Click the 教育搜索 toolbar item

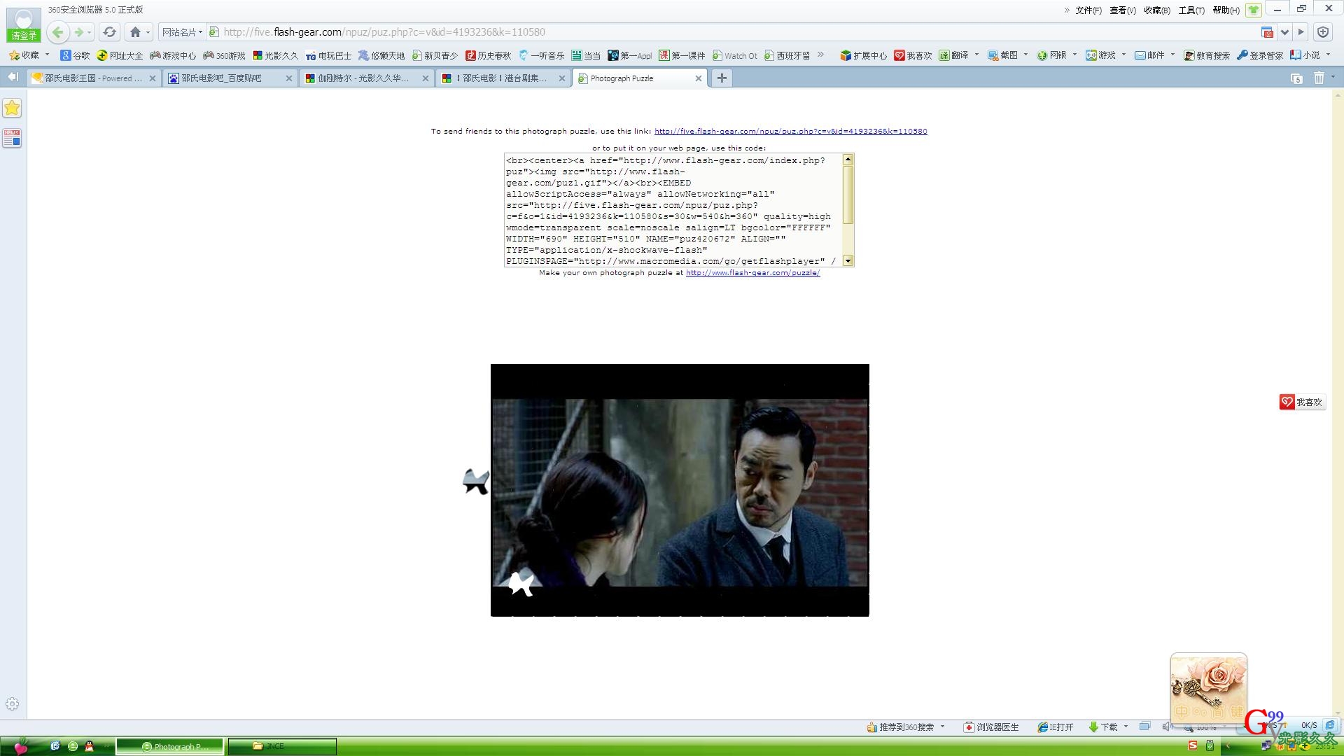(1207, 55)
